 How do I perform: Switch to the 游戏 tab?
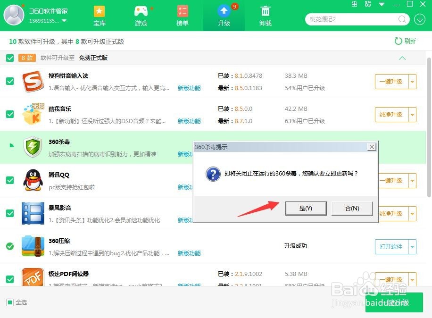pyautogui.click(x=141, y=16)
